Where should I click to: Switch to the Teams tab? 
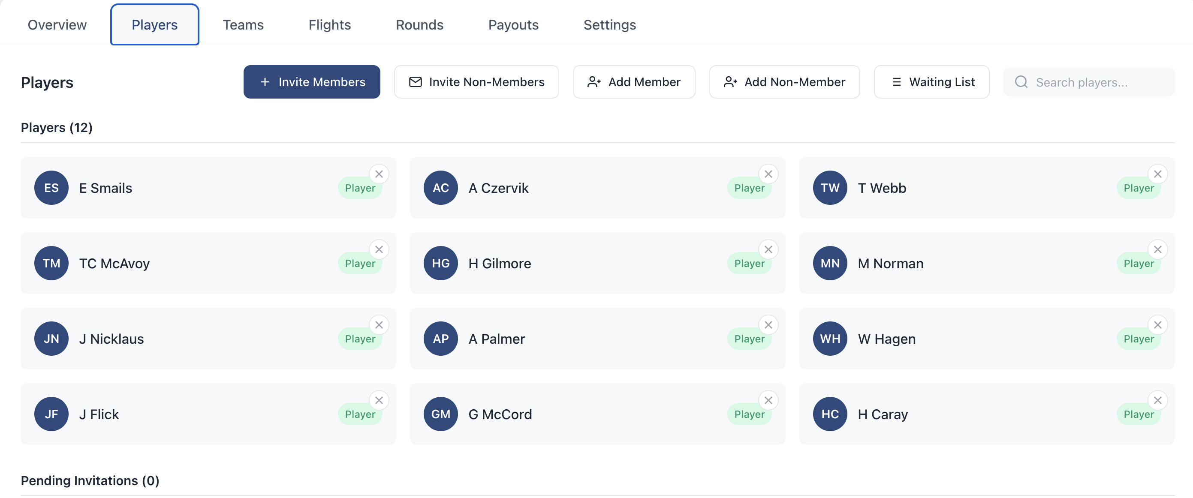click(x=243, y=24)
